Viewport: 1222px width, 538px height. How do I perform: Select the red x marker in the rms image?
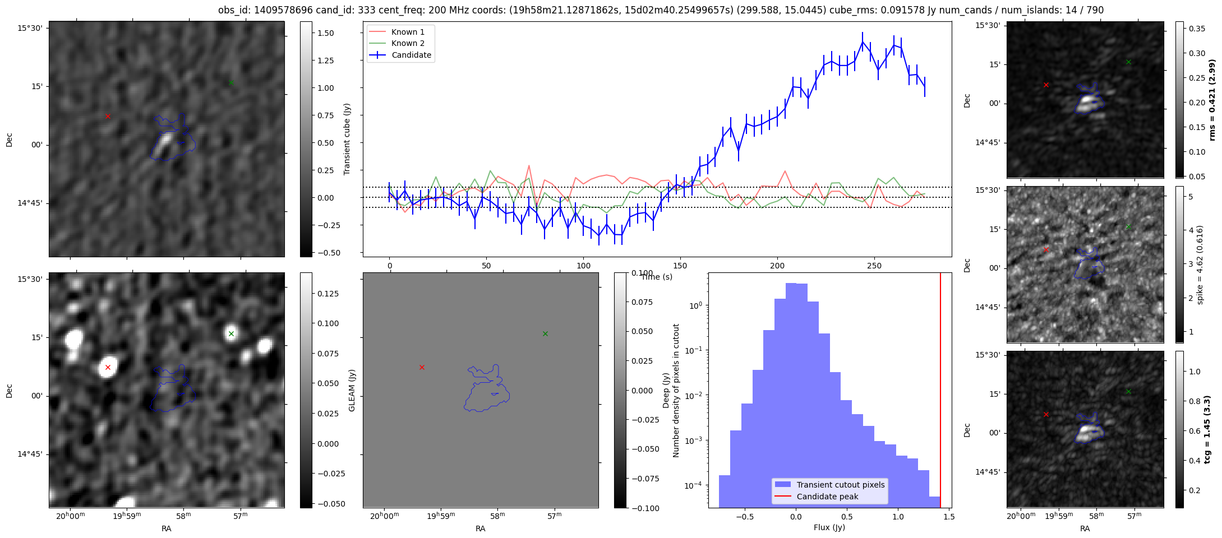pyautogui.click(x=1046, y=85)
